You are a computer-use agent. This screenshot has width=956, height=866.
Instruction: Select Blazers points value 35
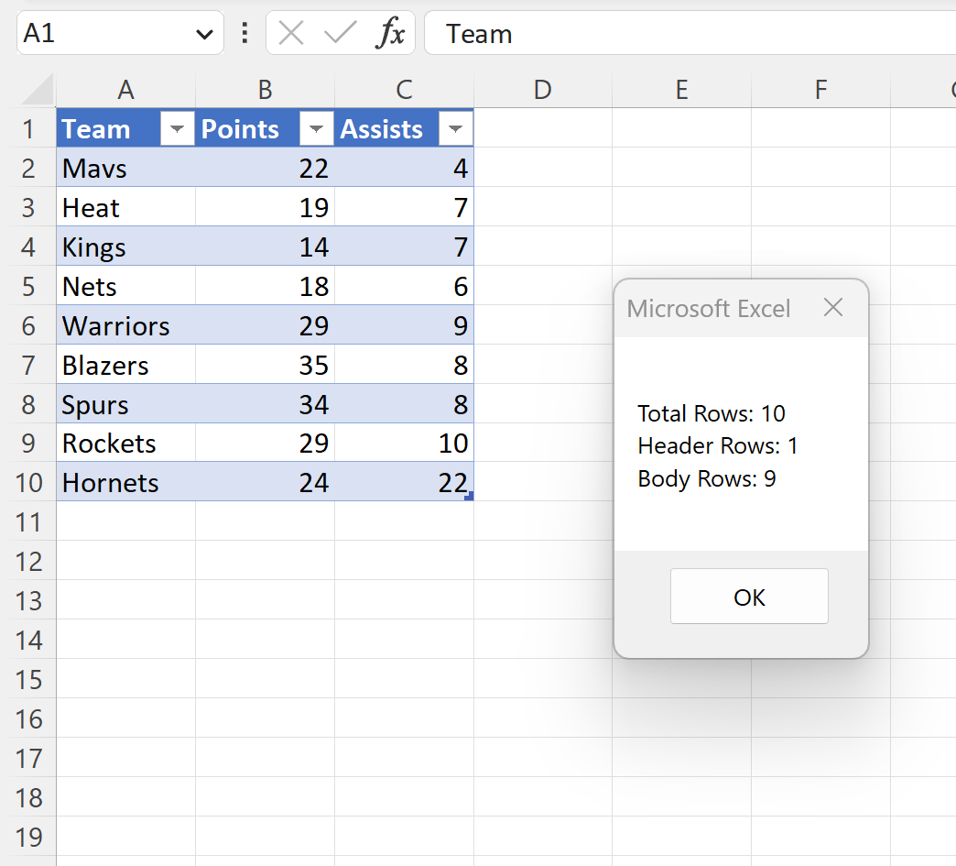(265, 365)
